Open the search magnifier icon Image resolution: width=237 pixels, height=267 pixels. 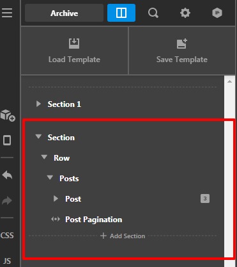[x=153, y=13]
